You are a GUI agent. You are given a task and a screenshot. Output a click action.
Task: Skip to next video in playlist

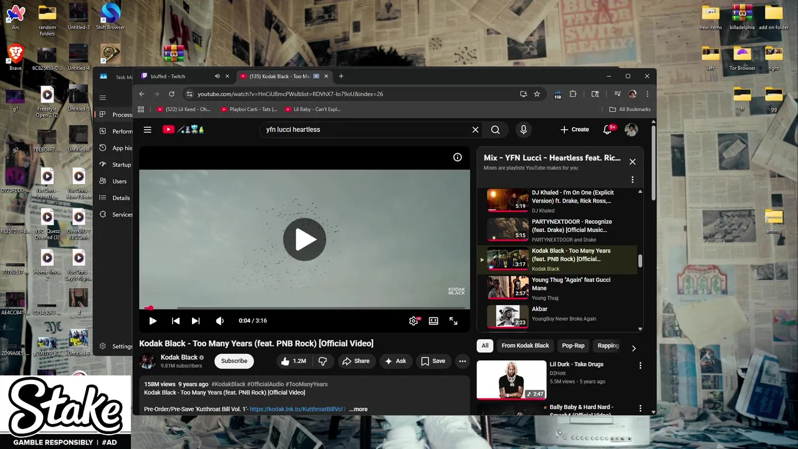196,321
